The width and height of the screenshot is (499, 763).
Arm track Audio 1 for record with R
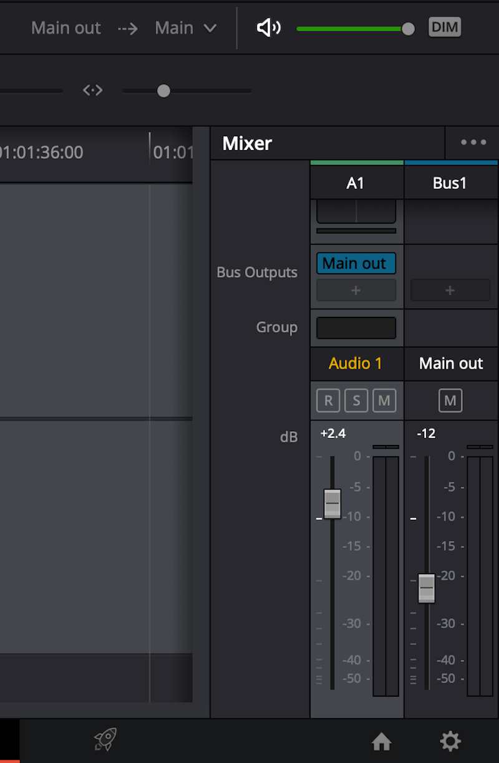(x=327, y=401)
